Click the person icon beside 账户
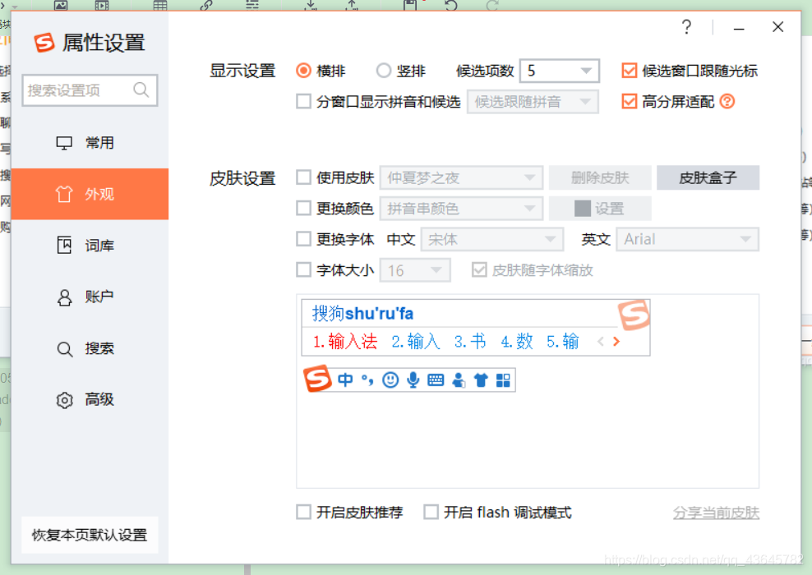The image size is (812, 575). tap(64, 297)
